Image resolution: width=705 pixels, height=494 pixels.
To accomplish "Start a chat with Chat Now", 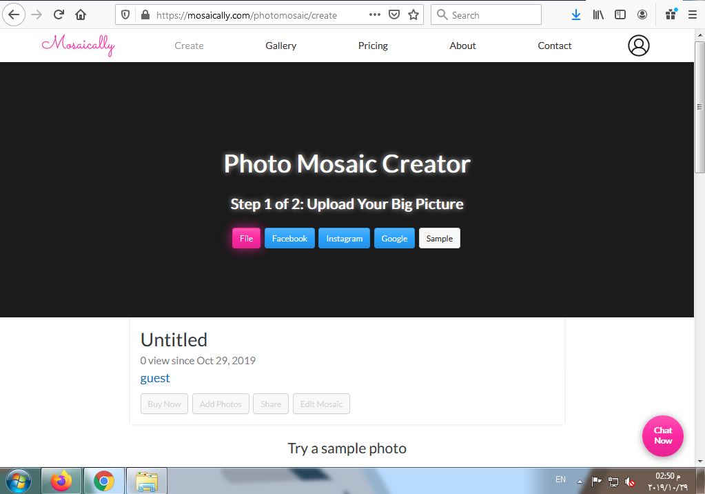I will coord(662,435).
